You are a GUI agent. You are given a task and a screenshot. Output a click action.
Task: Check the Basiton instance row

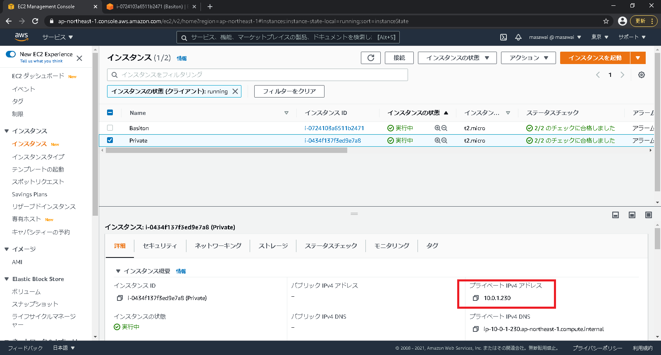[110, 128]
